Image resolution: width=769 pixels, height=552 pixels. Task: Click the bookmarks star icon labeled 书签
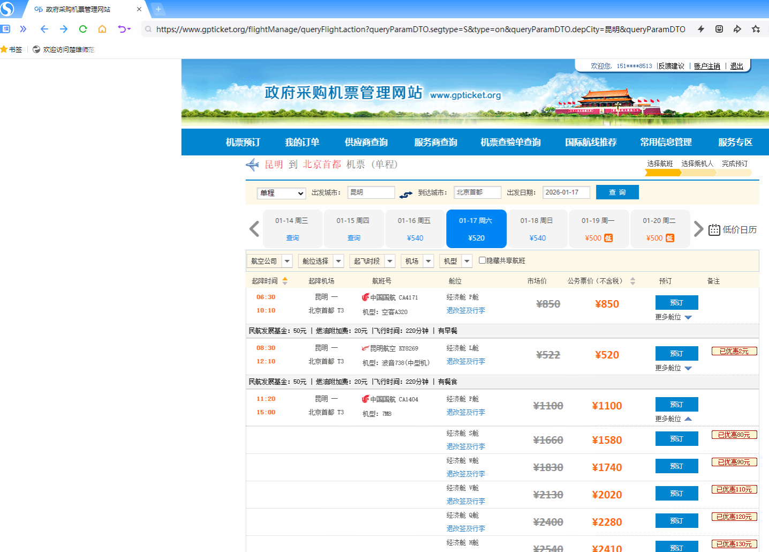pyautogui.click(x=11, y=49)
